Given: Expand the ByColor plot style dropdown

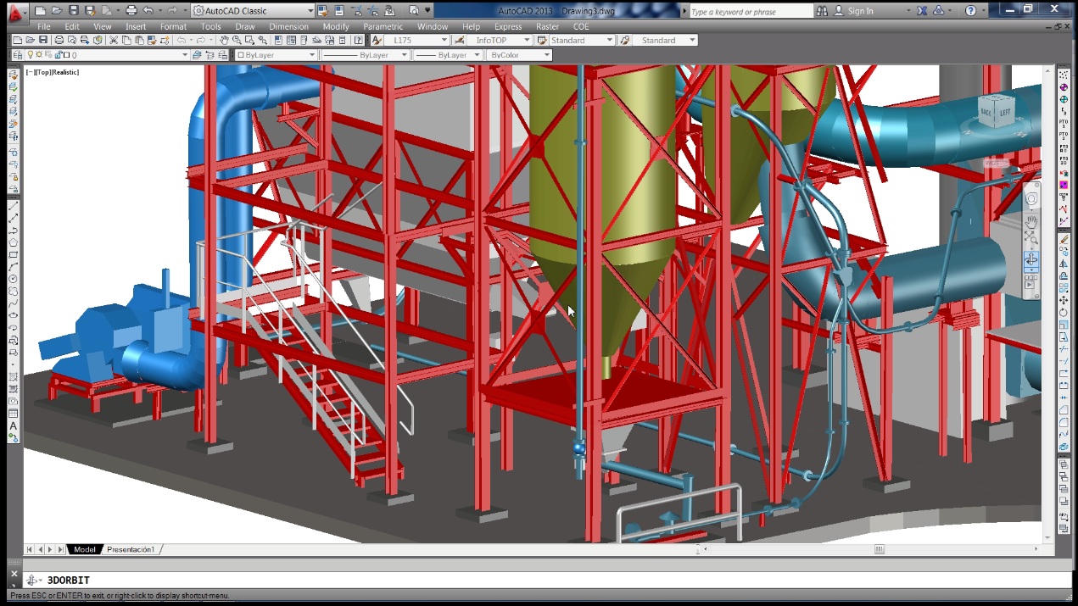Looking at the screenshot, I should pos(549,54).
